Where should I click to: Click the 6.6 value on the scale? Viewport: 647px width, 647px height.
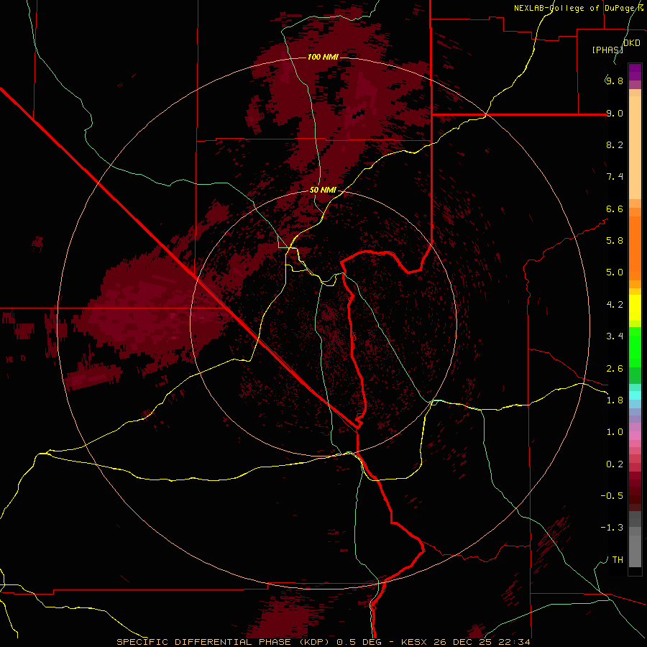[615, 208]
